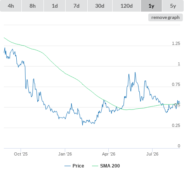The width and height of the screenshot is (184, 176).
Task: Click the 1.25 y-axis value label
Action: point(176,43)
